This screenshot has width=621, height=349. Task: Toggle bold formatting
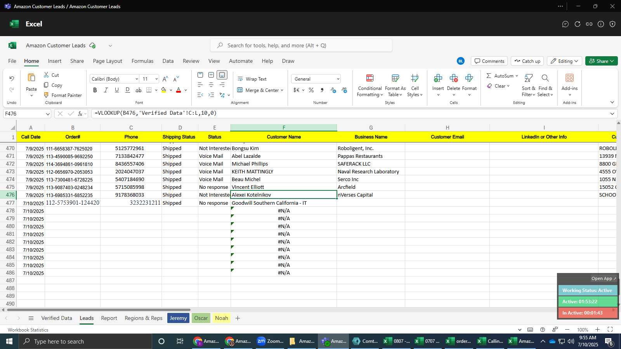pos(95,90)
